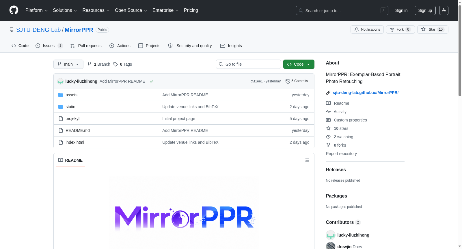Image resolution: width=462 pixels, height=249 pixels.
Task: Switch to the Issues tab
Action: pyautogui.click(x=49, y=46)
